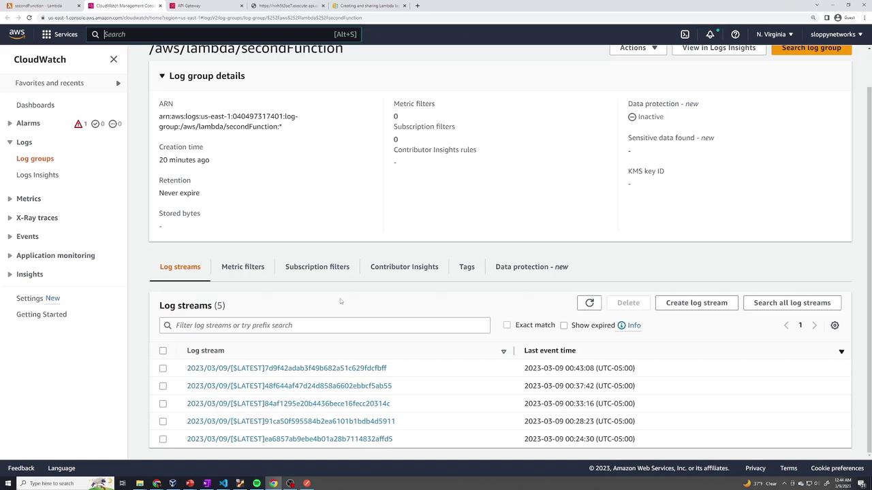872x490 pixels.
Task: Open log streams table settings gear
Action: (835, 325)
